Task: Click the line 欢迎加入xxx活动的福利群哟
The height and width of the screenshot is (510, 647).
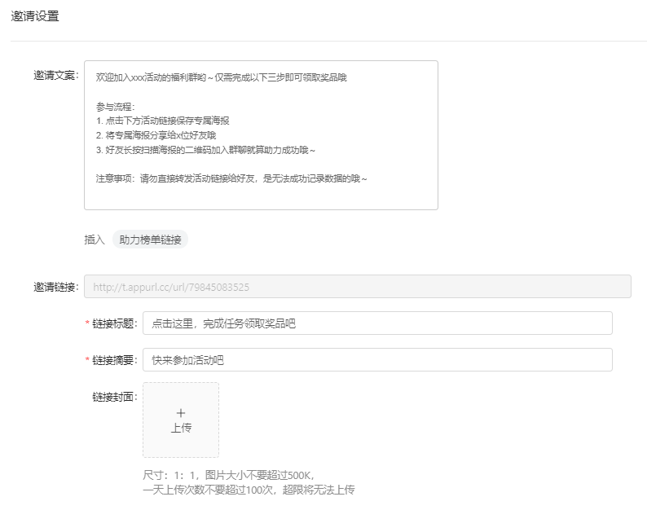Action: (221, 77)
